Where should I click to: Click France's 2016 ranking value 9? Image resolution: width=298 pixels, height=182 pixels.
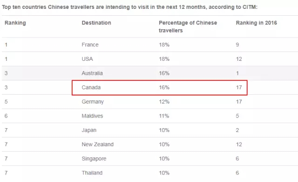tap(237, 45)
